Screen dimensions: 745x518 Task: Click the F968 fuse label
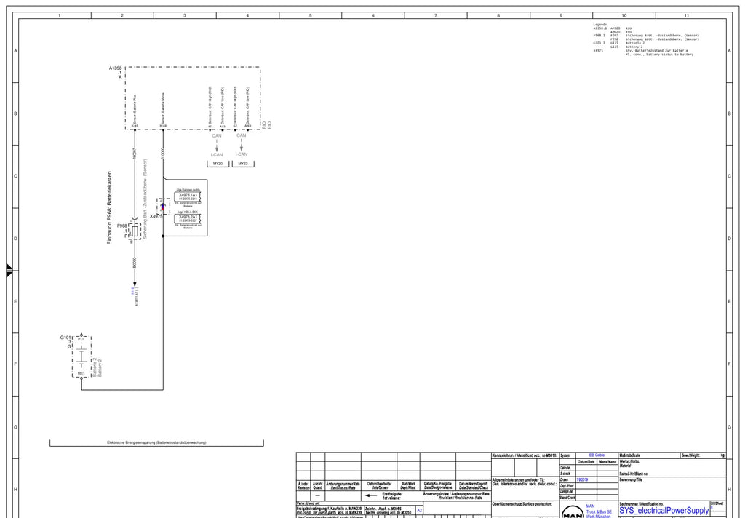[x=122, y=226]
